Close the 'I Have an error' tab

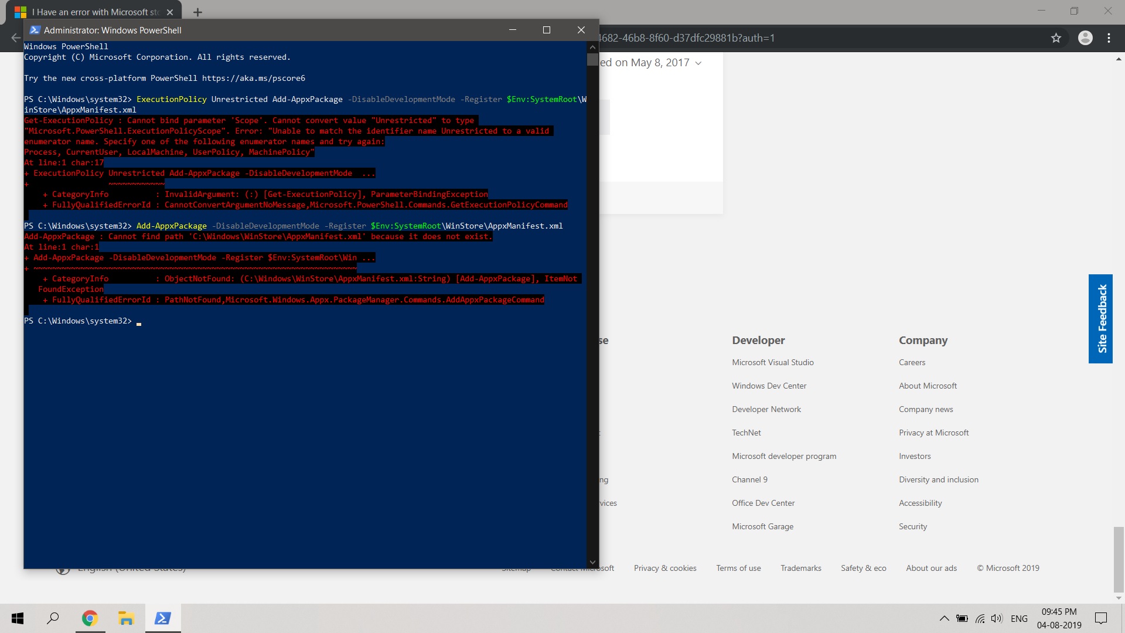[x=169, y=12]
